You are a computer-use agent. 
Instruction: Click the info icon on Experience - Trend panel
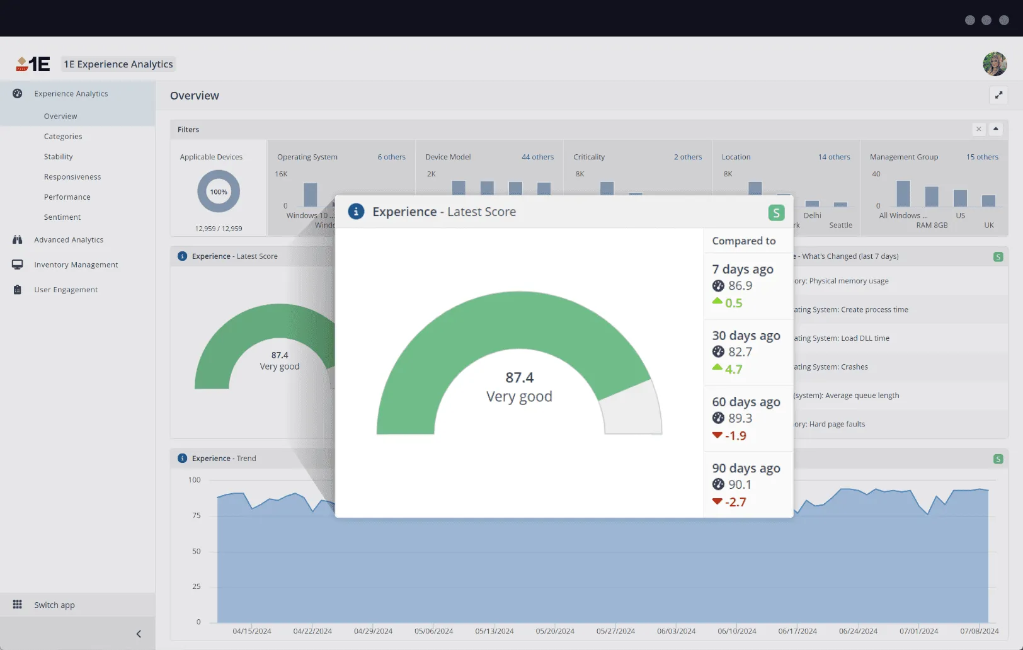182,459
